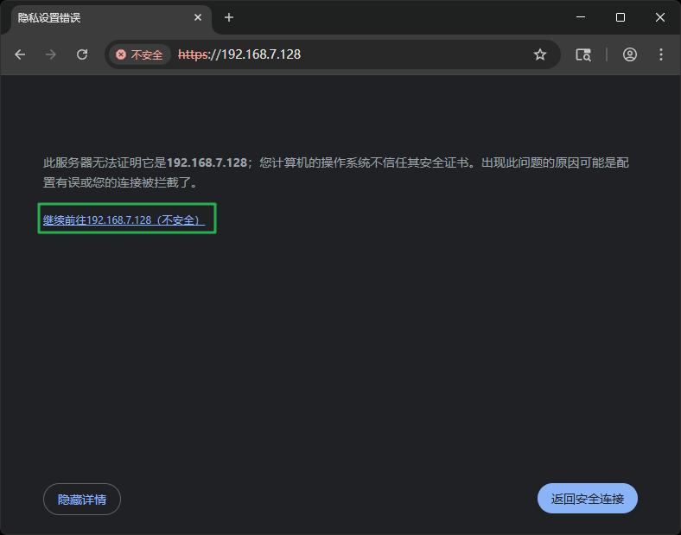Collapse details with 隐藏详情 button
The height and width of the screenshot is (535, 681).
pyautogui.click(x=82, y=499)
